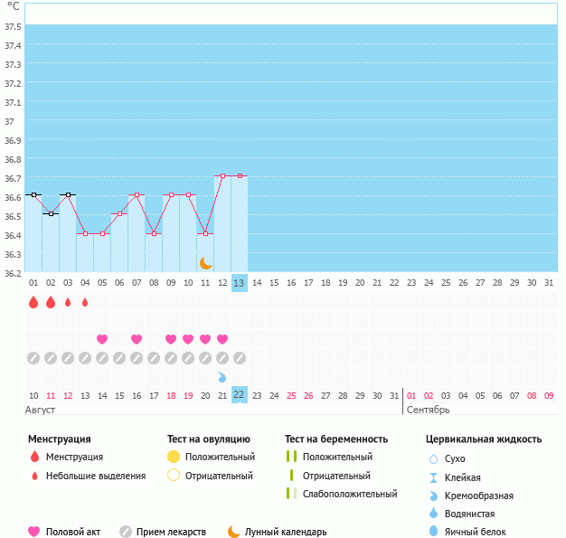Click the Прием лекарств legend icon

126,532
